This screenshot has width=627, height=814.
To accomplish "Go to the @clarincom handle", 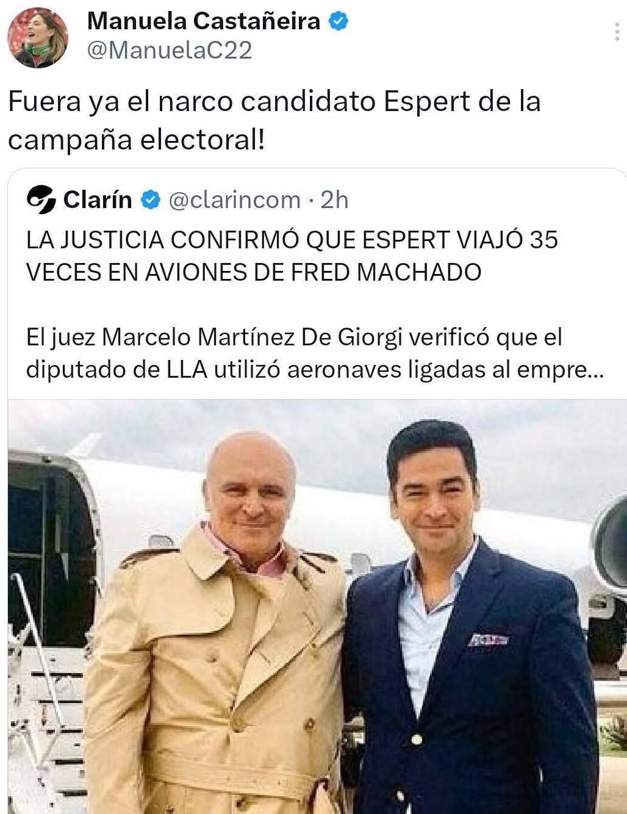I will point(234,200).
